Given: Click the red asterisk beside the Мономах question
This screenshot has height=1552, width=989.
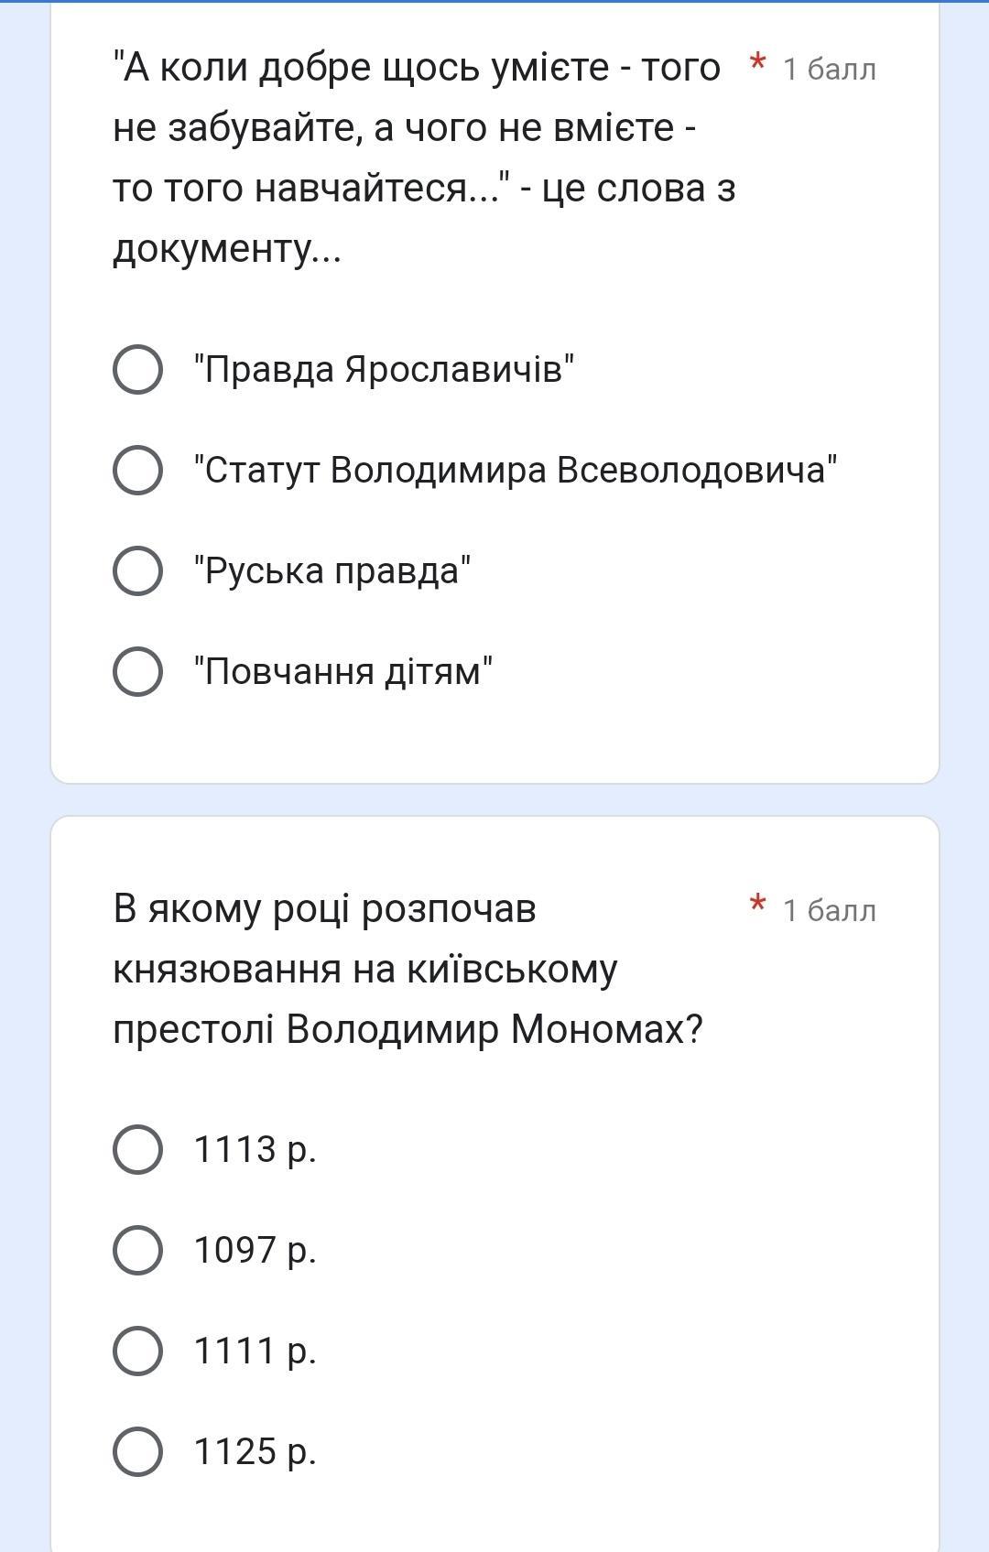Looking at the screenshot, I should click(x=757, y=906).
